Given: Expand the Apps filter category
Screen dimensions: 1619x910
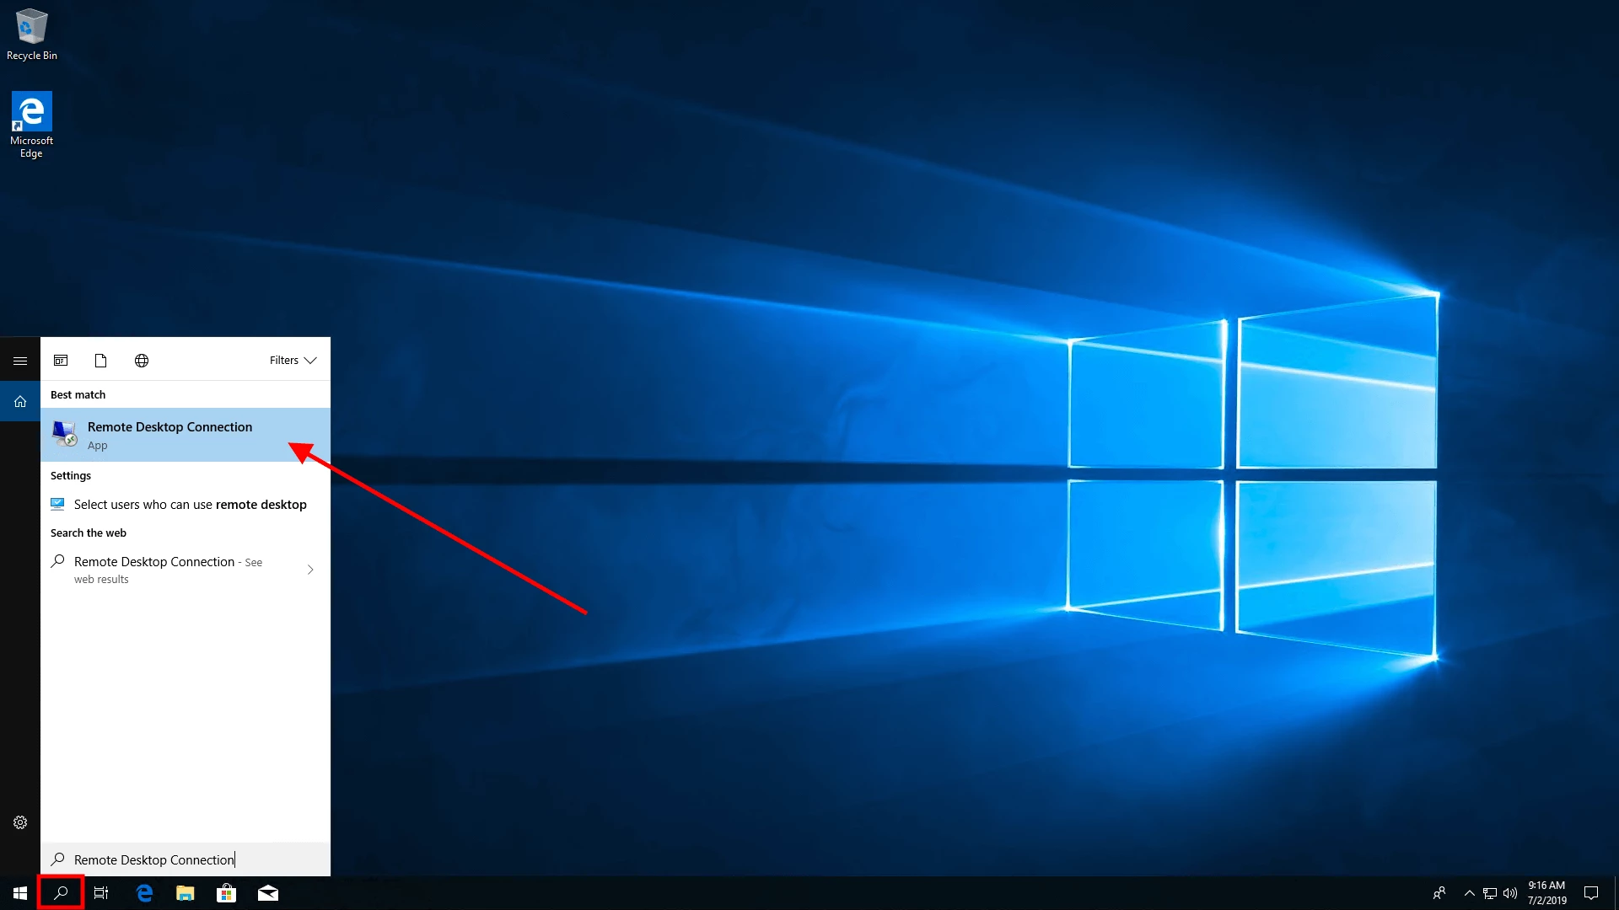Looking at the screenshot, I should 60,360.
